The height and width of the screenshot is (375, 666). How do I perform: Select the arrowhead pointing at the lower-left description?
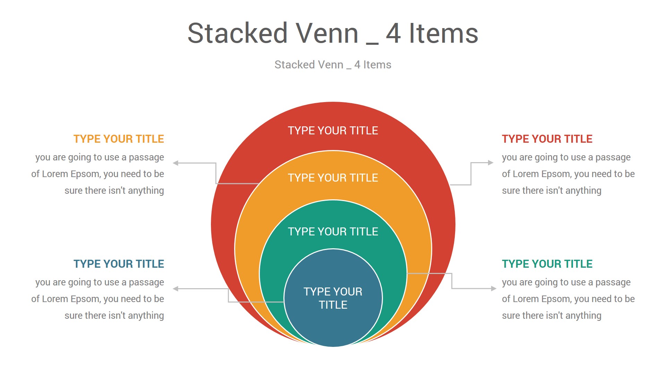[176, 289]
